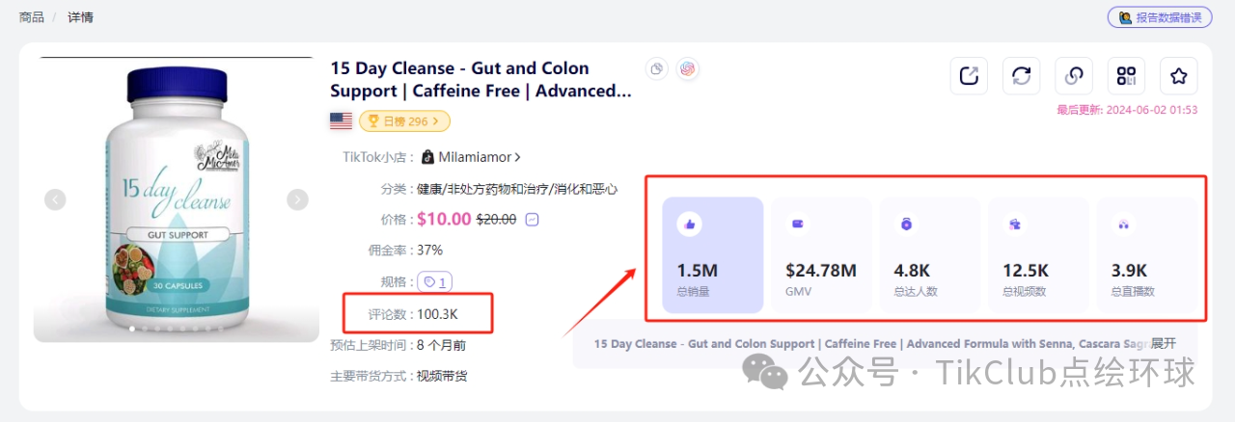Show the QR code icon
This screenshot has width=1235, height=422.
1125,75
